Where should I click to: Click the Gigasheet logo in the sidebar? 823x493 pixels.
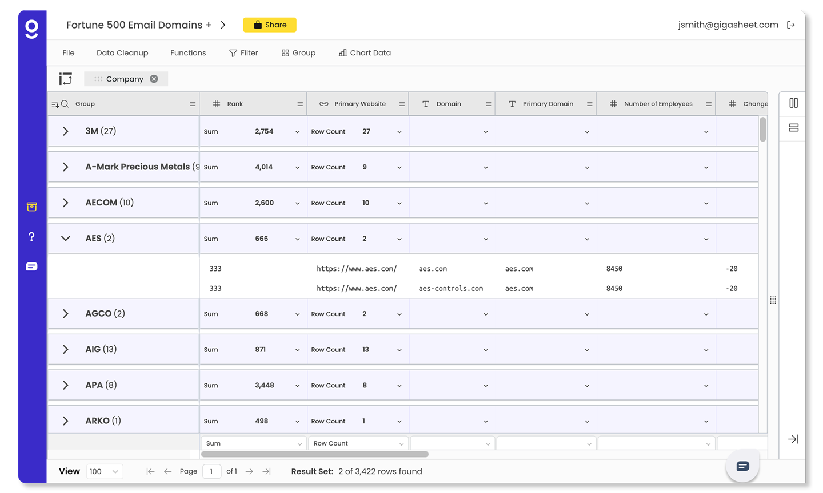[31, 29]
